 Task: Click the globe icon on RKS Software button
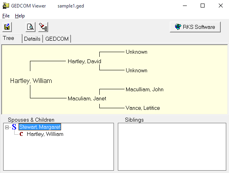(178, 27)
